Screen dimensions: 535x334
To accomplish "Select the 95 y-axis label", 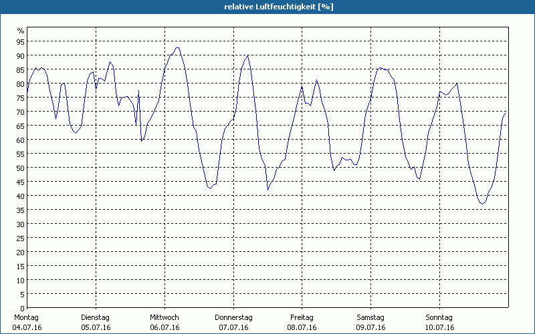I will (x=20, y=41).
